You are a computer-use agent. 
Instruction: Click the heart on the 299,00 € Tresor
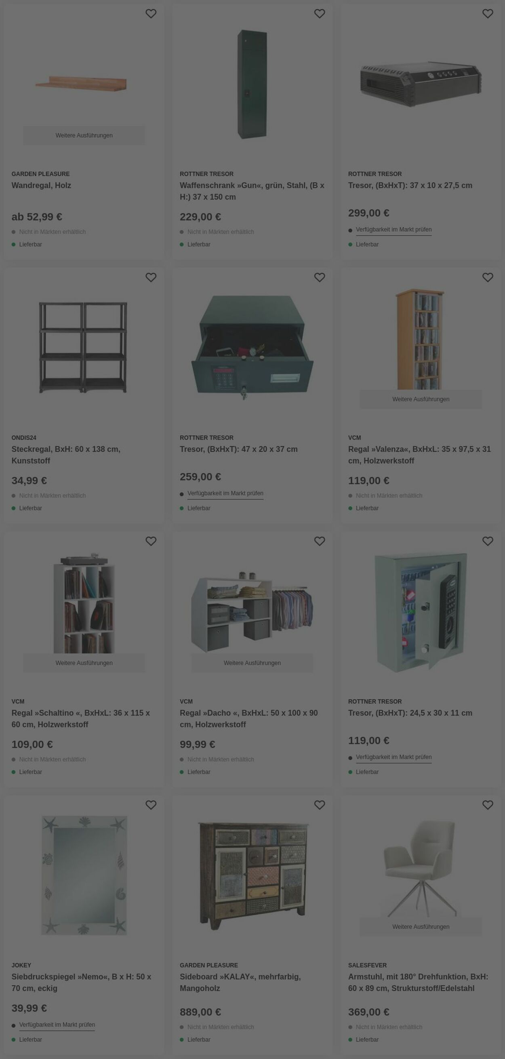coord(487,14)
